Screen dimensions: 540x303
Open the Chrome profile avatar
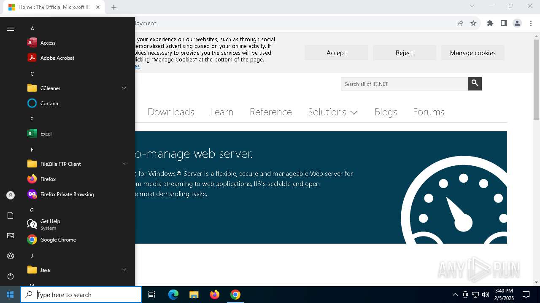(x=517, y=23)
